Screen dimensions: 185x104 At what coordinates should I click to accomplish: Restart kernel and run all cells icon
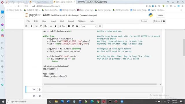pos(77,26)
